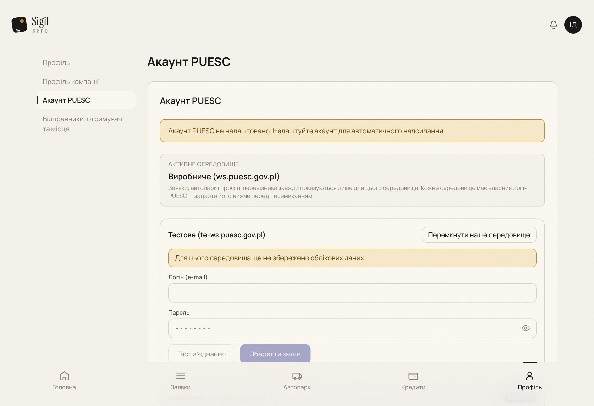Screen dimensions: 594x406
Task: Click the 'ще не збережено облікових даних' notice
Action: point(352,258)
